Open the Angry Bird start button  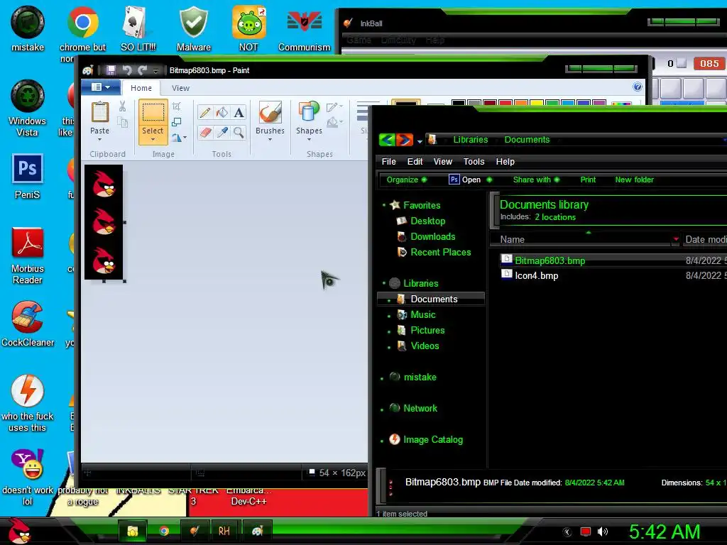tap(19, 531)
